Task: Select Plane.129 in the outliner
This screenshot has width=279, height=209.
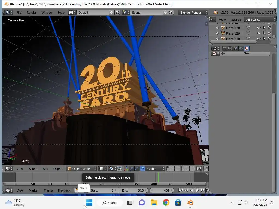Action: 233,33
